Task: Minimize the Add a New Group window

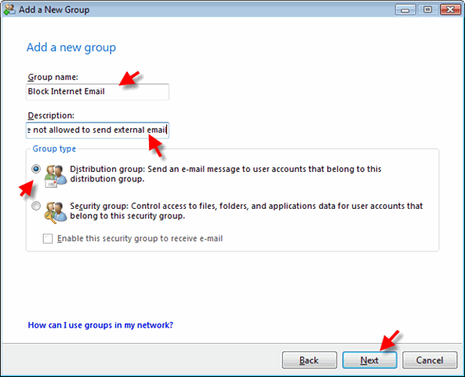Action: 405,9
